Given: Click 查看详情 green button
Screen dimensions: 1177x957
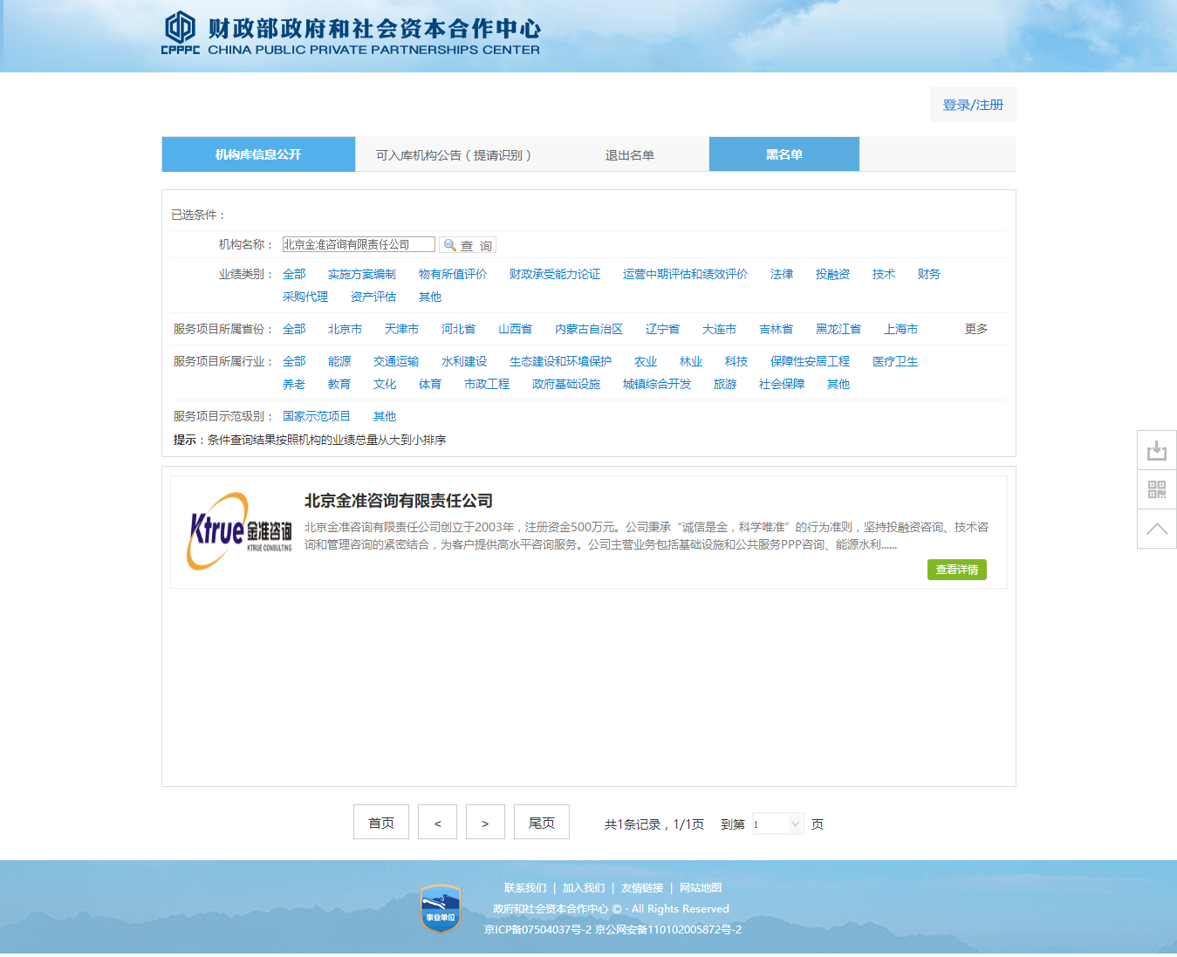Looking at the screenshot, I should coord(957,570).
